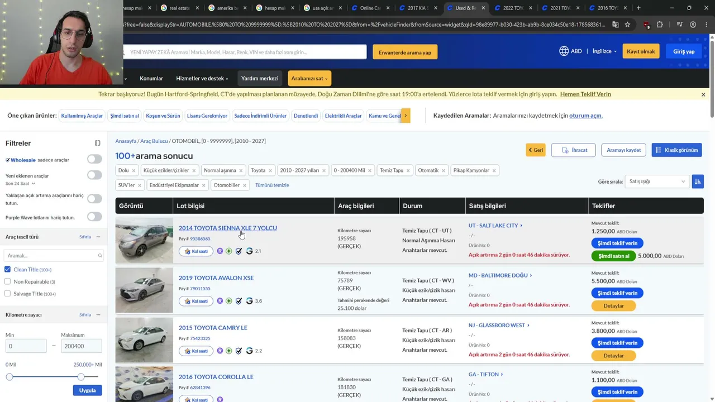Remove the SUV'ler filter chip

tap(140, 185)
